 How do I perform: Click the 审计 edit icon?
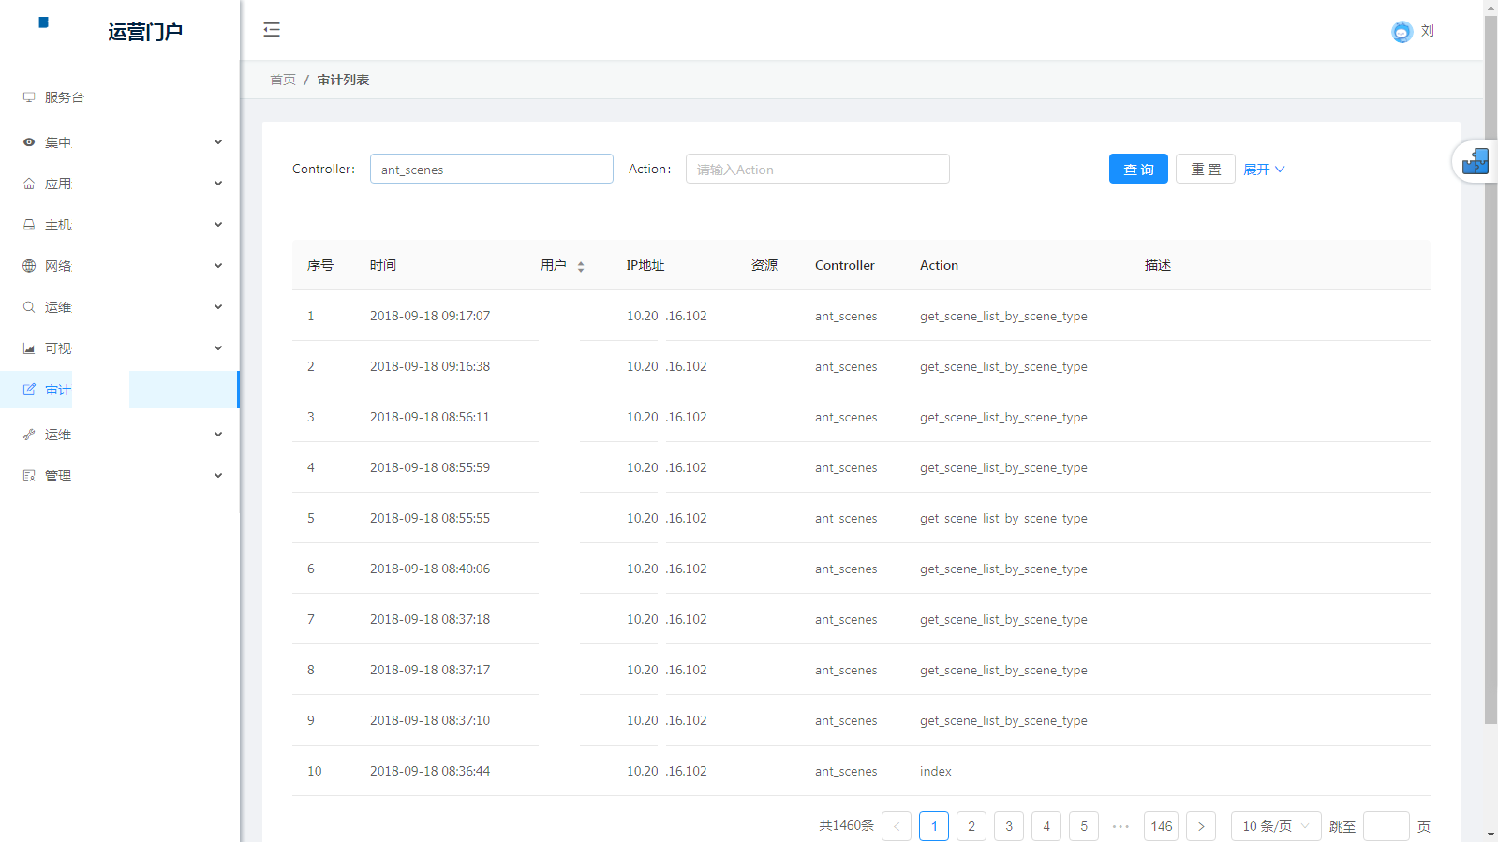[29, 390]
